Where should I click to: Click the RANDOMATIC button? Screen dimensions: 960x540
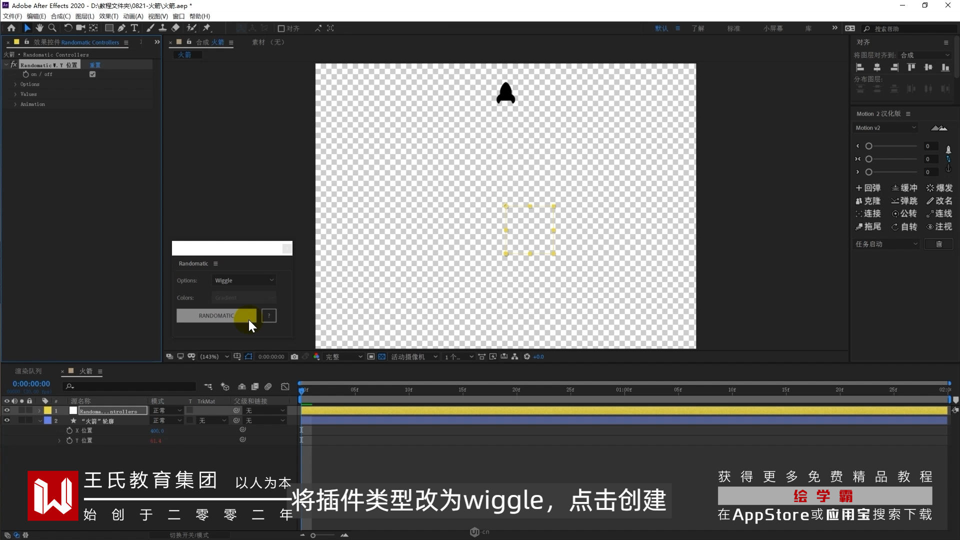tap(216, 315)
